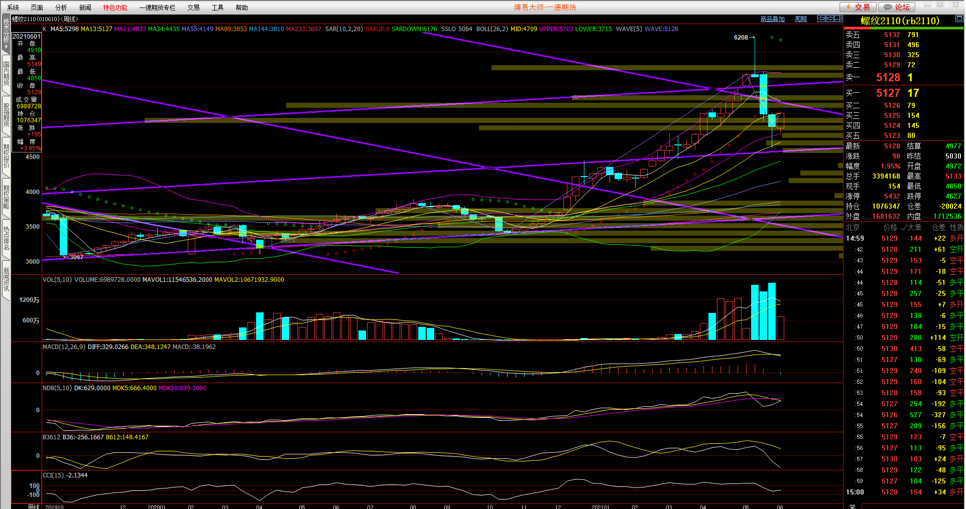Switch to the 期权报价 side tab
Image resolution: width=966 pixels, height=509 pixels.
6,155
